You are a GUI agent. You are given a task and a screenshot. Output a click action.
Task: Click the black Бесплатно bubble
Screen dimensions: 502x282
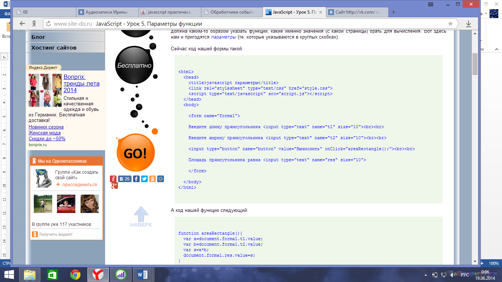(x=134, y=65)
